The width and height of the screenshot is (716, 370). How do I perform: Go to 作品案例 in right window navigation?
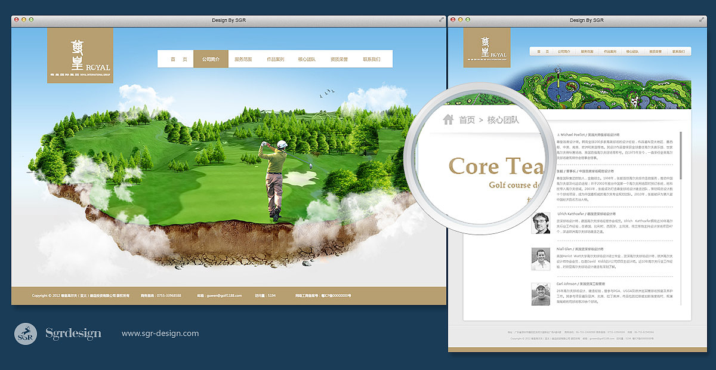[610, 52]
